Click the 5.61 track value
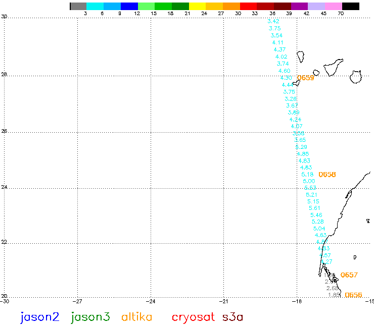 coord(314,208)
